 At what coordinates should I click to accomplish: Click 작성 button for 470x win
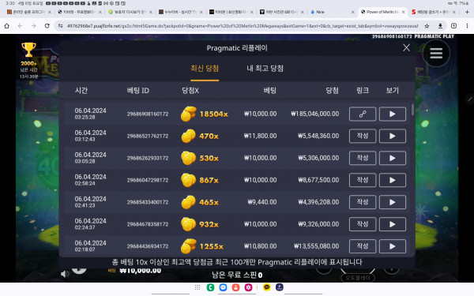[363, 136]
